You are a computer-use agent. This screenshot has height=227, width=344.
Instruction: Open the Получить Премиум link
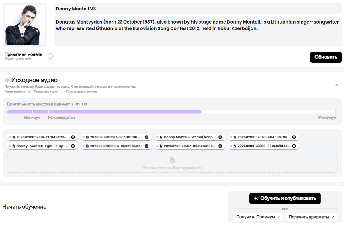[x=258, y=217]
